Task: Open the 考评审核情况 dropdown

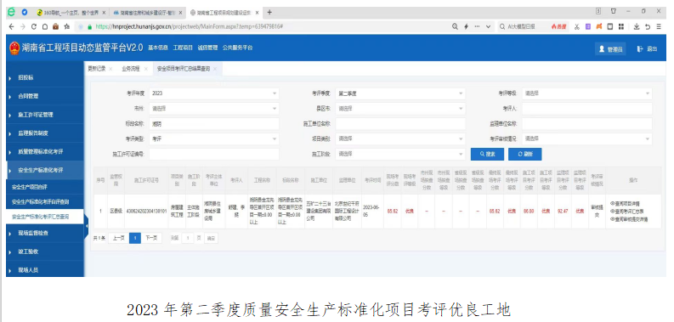Action: click(586, 138)
